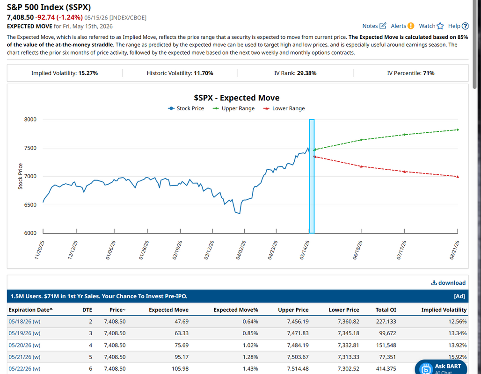
Task: Click Expected Move% cell 1.02%
Action: (x=250, y=345)
